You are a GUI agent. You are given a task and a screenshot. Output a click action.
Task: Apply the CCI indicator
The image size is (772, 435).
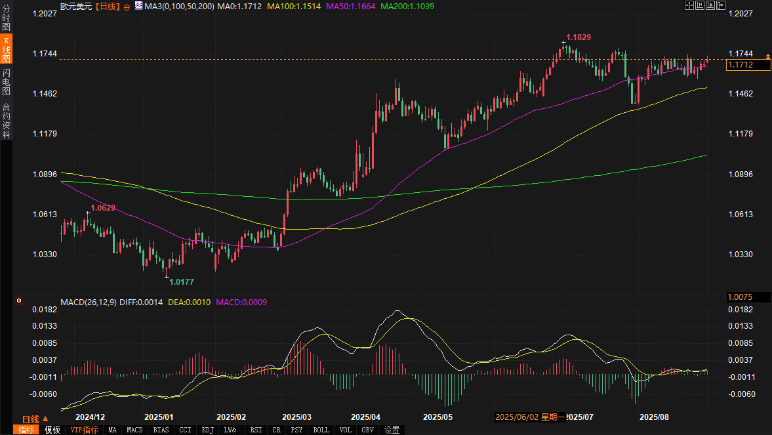point(185,430)
